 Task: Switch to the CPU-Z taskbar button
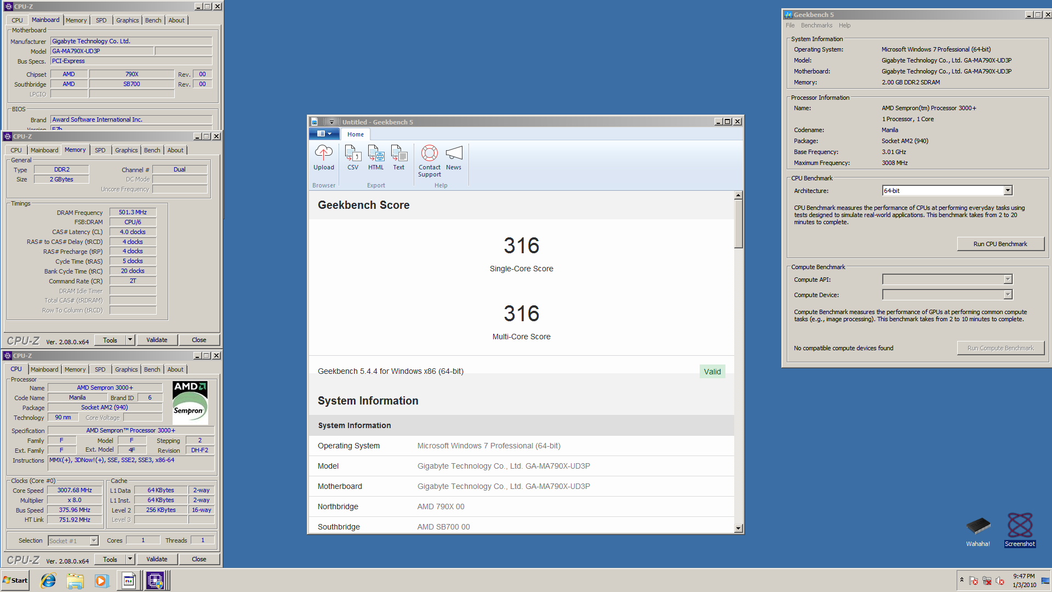point(155,580)
